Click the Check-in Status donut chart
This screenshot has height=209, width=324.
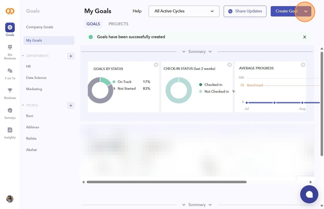coord(179,90)
